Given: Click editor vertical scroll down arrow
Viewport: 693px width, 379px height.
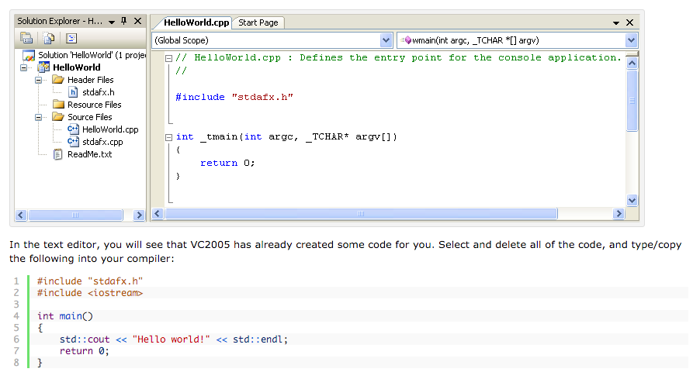Looking at the screenshot, I should coord(632,200).
